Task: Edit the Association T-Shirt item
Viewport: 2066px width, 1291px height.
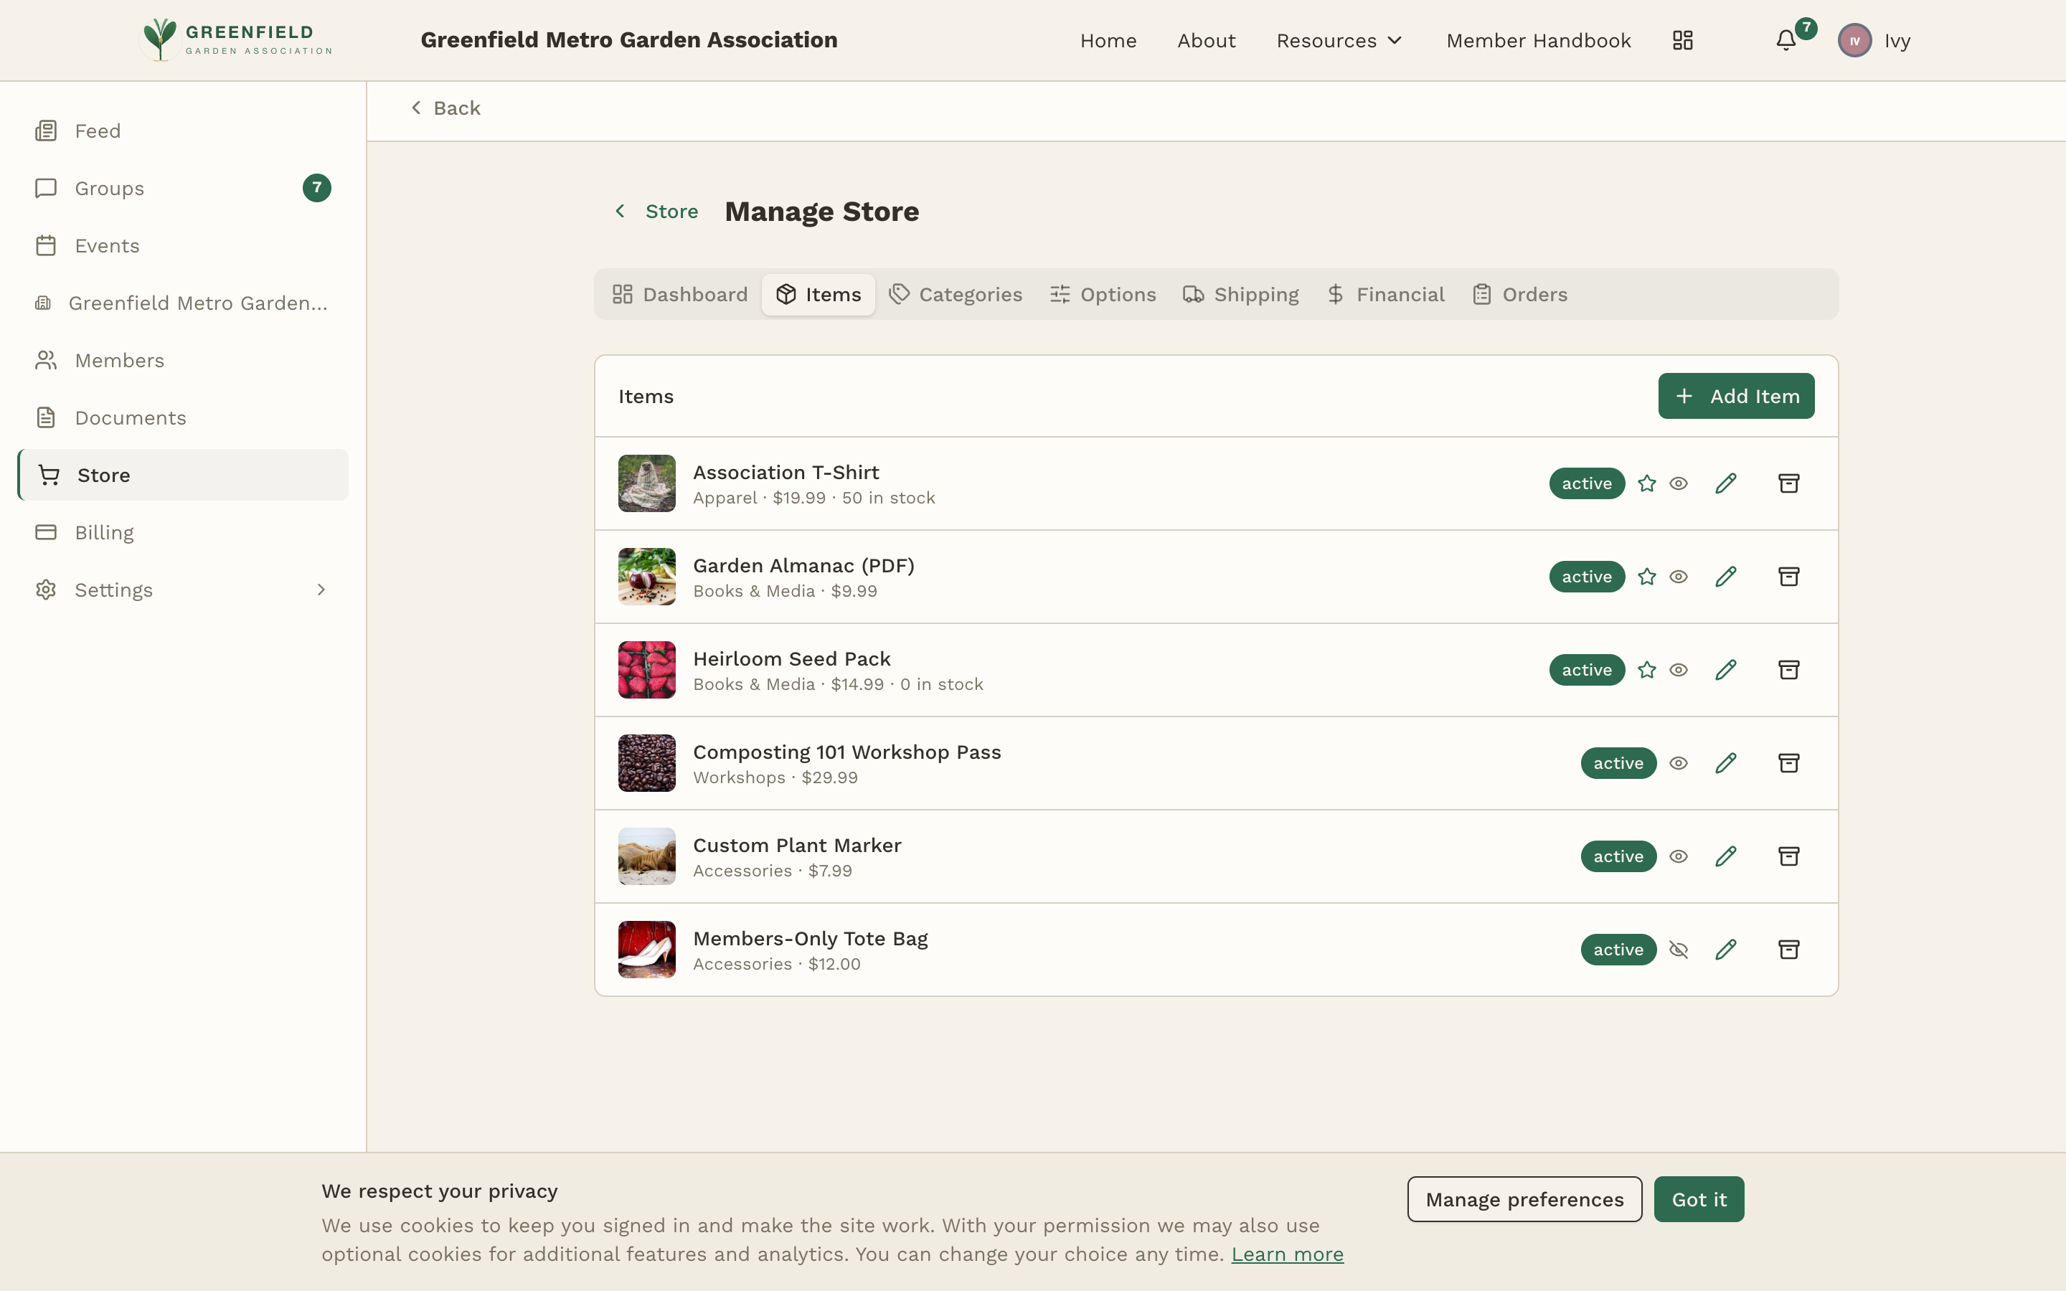Action: (x=1725, y=483)
